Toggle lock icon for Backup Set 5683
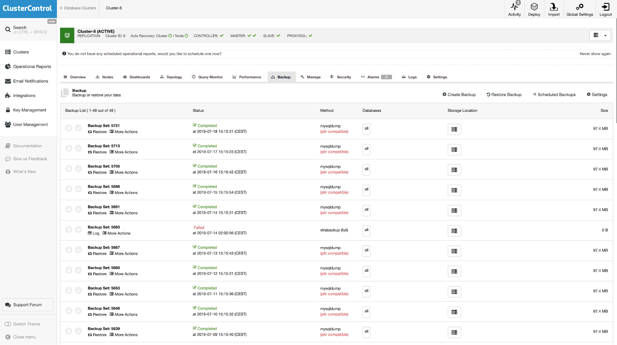 tap(69, 229)
